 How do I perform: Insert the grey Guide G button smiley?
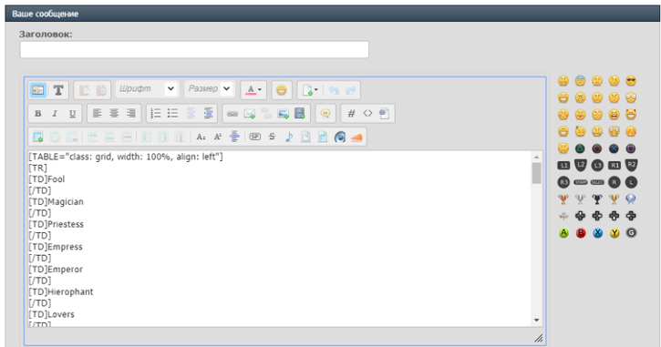click(631, 233)
